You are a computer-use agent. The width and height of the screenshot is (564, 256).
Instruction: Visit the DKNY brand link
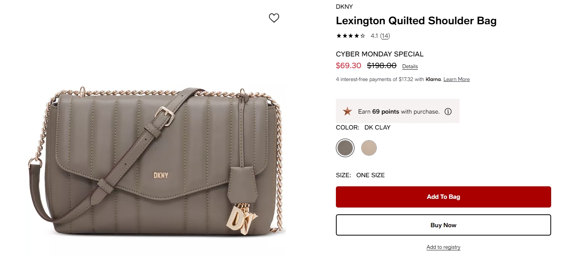point(344,6)
